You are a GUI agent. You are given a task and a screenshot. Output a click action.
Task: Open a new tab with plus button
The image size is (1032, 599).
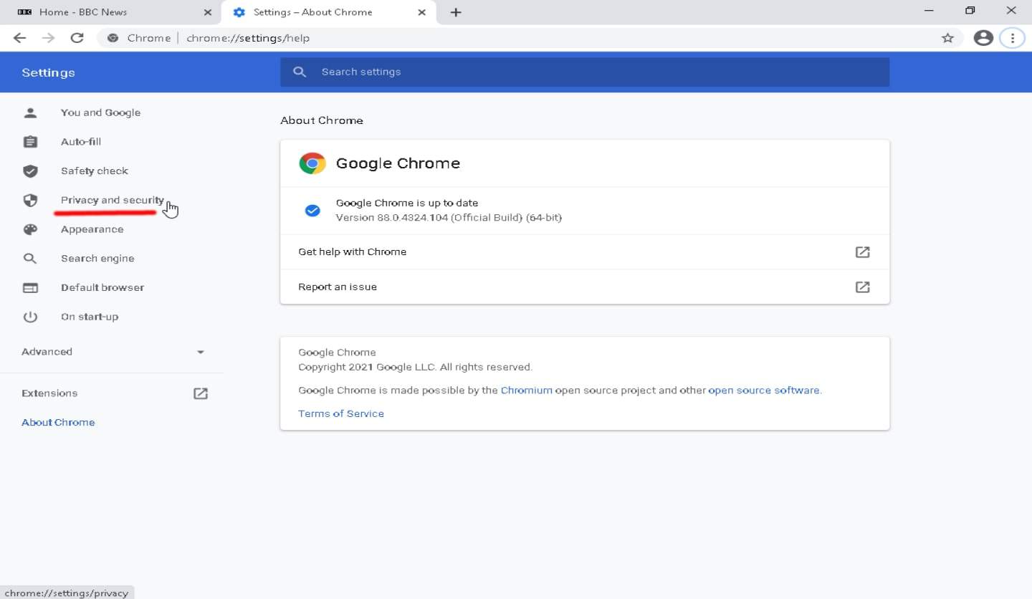(456, 12)
